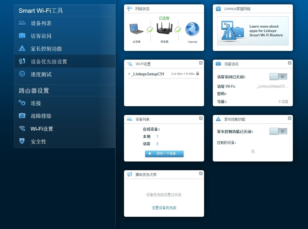Open the Learn more about apps banner

point(253,31)
